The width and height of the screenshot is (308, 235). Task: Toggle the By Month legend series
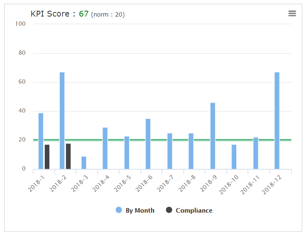click(135, 210)
